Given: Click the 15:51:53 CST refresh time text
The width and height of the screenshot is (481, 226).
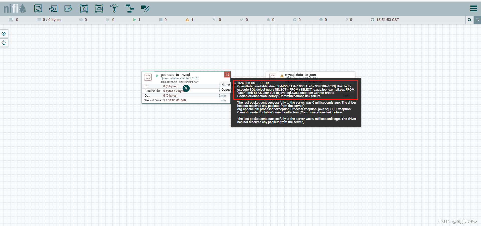Looking at the screenshot, I should [387, 20].
